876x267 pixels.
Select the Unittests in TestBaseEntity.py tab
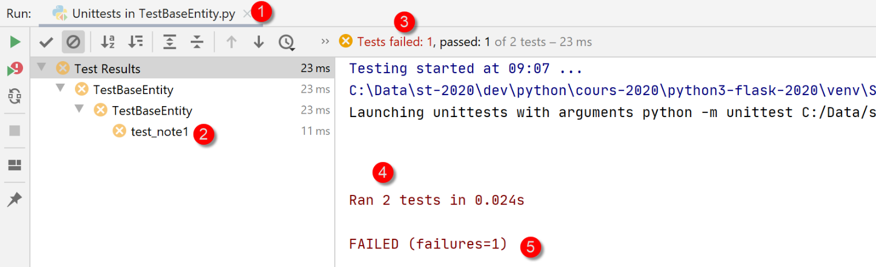153,14
